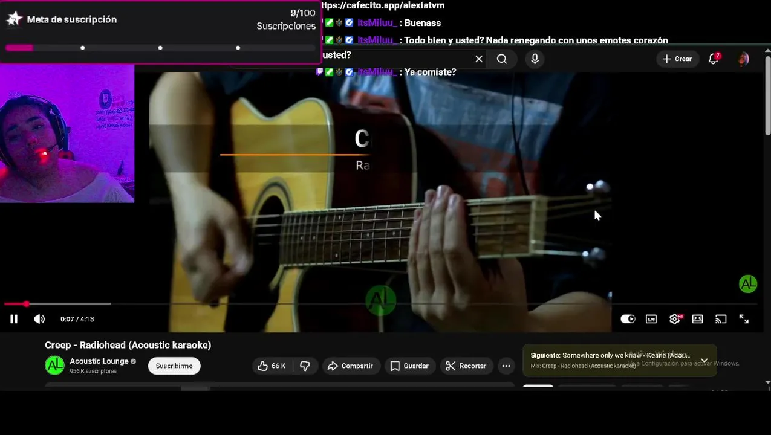771x435 pixels.
Task: Click the Compartir share button
Action: click(x=350, y=366)
